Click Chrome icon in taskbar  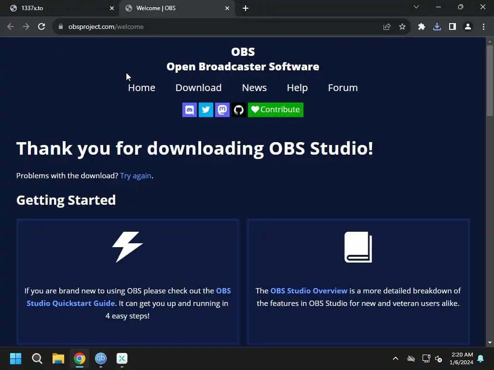click(x=80, y=358)
